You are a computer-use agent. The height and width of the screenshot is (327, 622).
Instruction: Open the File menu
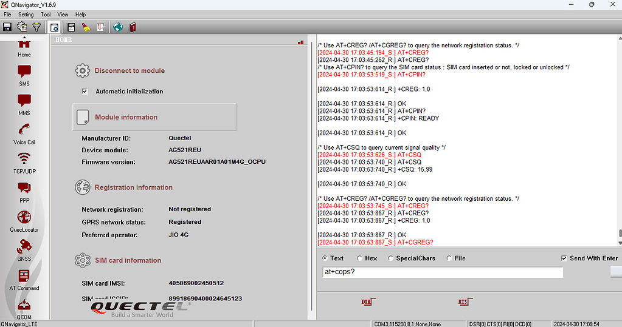[7, 14]
